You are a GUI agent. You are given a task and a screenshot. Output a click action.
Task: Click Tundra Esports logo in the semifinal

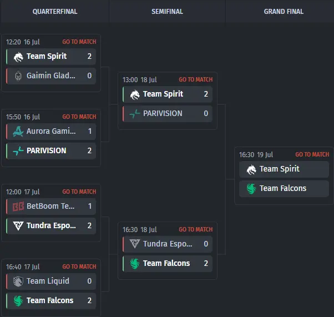tap(135, 244)
